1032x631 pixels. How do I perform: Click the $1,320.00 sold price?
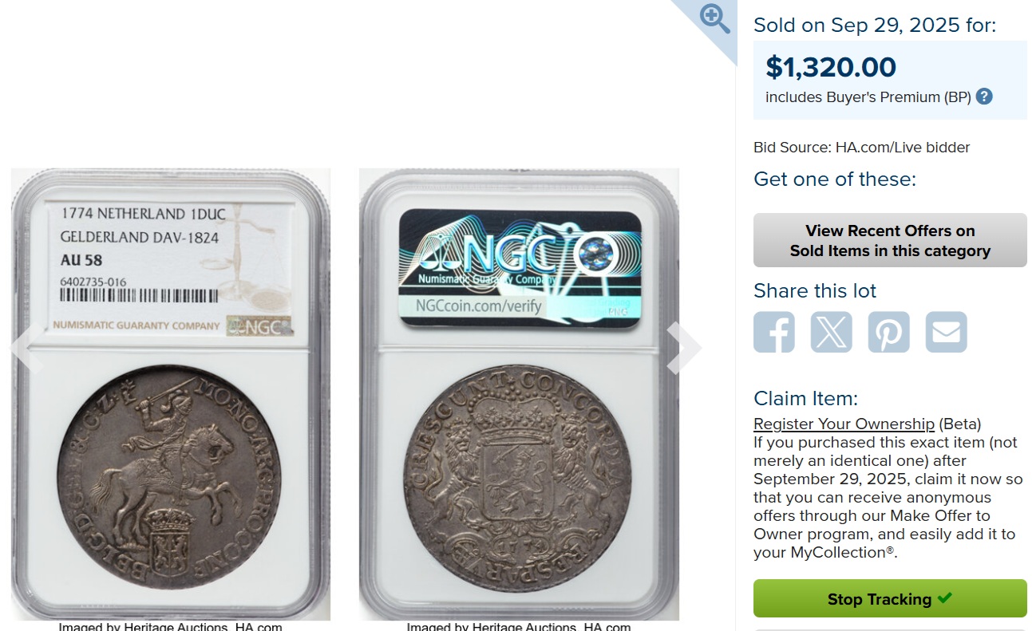pyautogui.click(x=831, y=67)
